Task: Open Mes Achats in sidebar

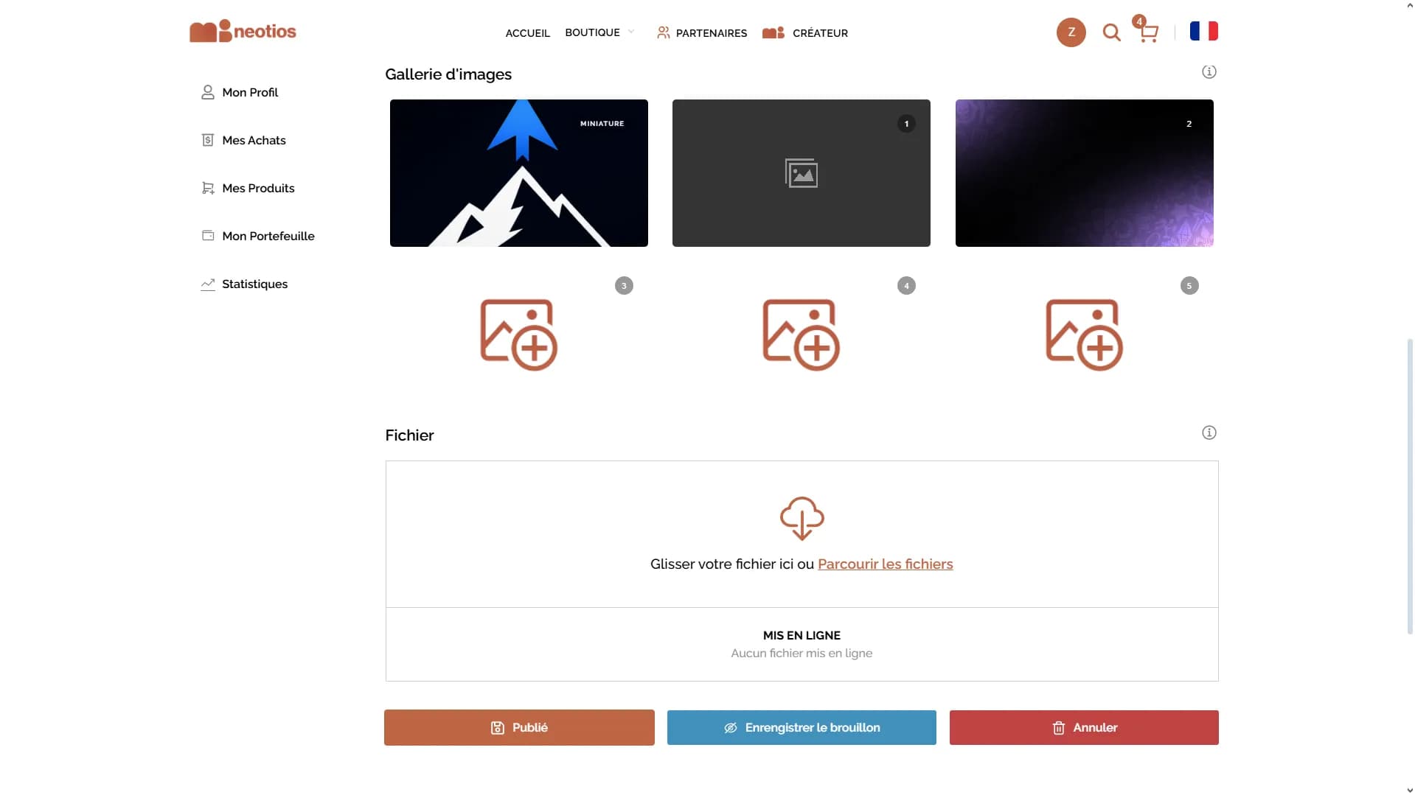Action: coord(254,140)
